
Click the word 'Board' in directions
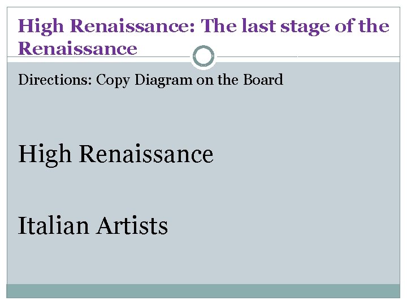coord(263,80)
